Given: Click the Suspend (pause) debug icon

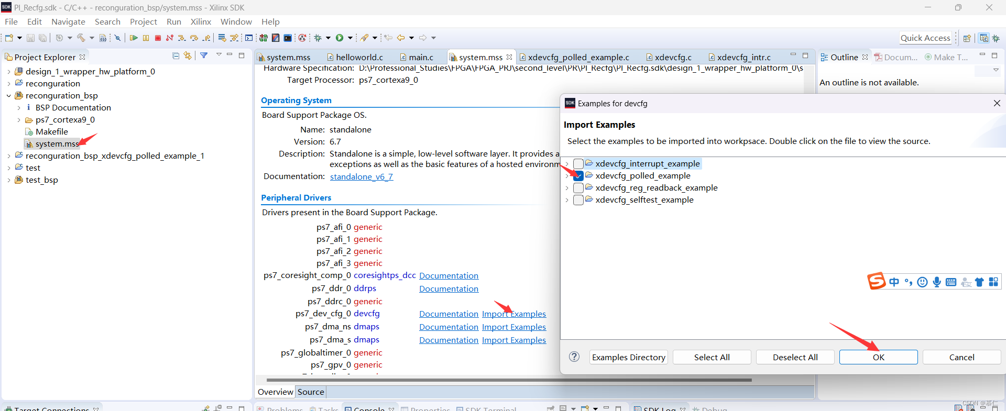Looking at the screenshot, I should 146,38.
